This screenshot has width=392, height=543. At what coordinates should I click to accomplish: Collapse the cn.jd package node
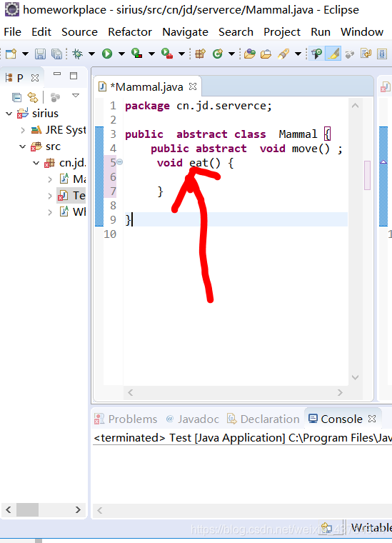[36, 163]
